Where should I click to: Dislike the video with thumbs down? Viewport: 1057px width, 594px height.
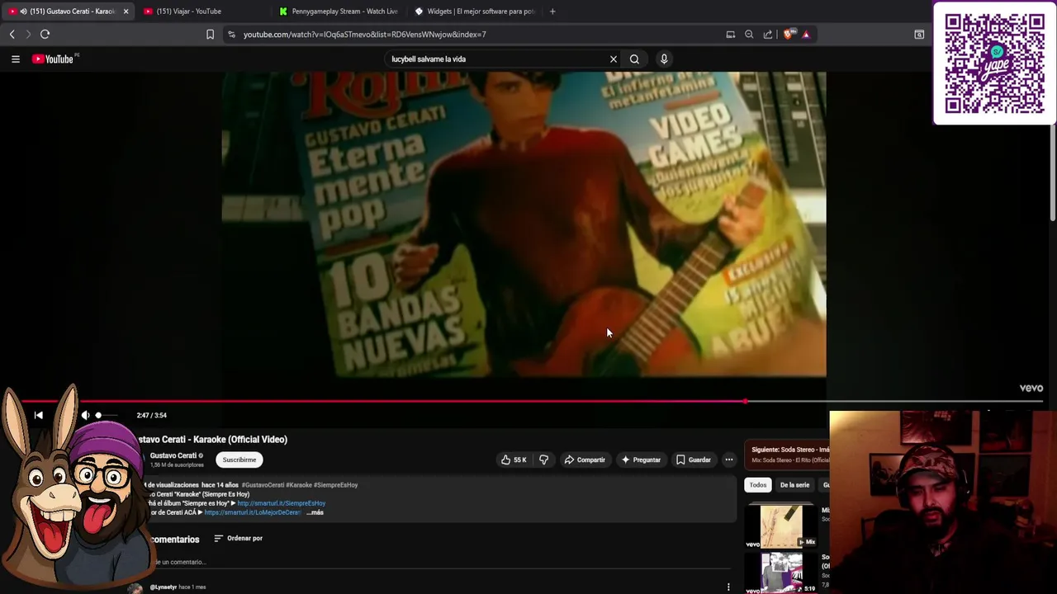[543, 460]
